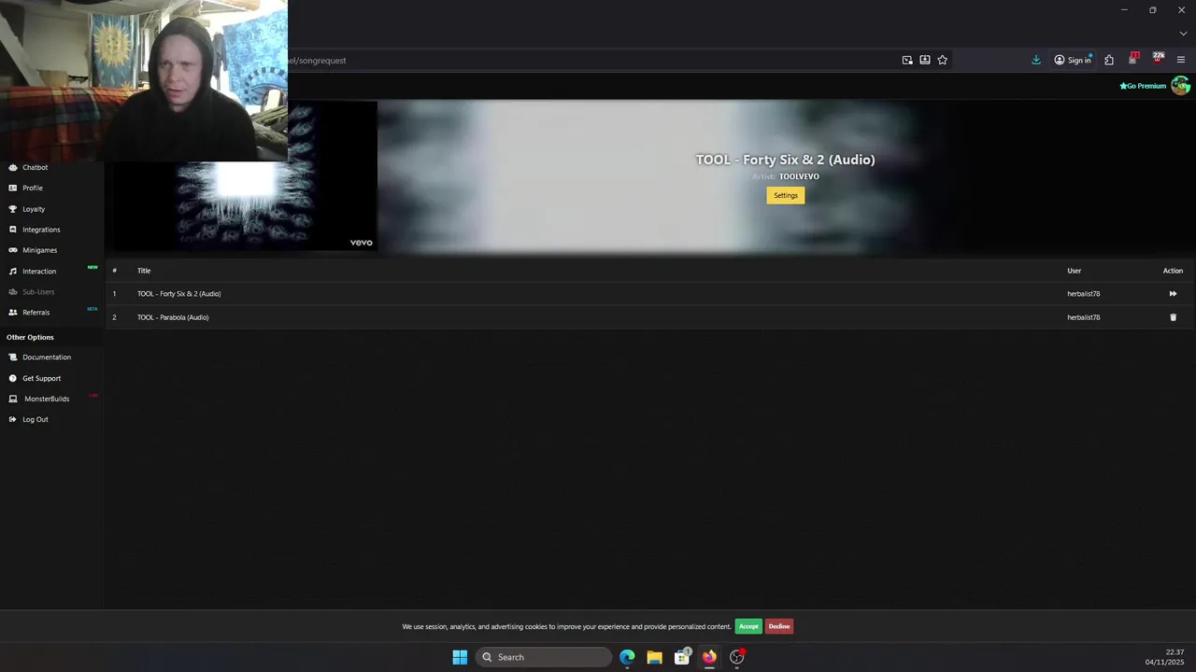Click herbalist78 in the Parabola row
Viewport: 1196px width, 672px height.
[x=1084, y=317]
